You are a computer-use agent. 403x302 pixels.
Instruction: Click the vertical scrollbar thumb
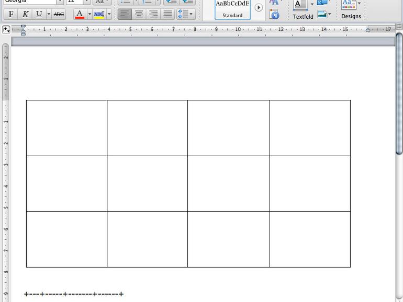(399, 94)
